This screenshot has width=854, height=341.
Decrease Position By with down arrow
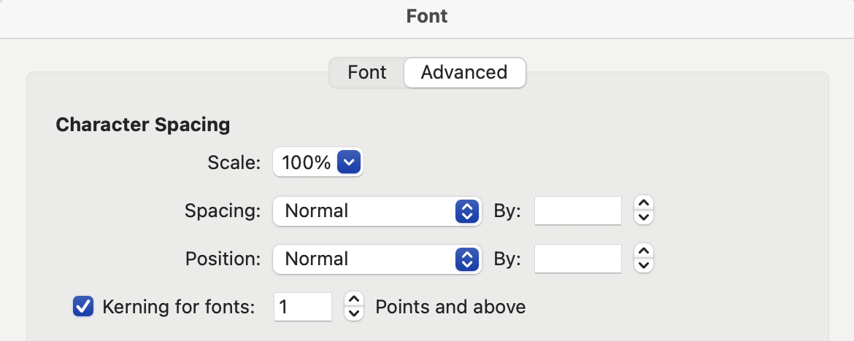click(643, 266)
